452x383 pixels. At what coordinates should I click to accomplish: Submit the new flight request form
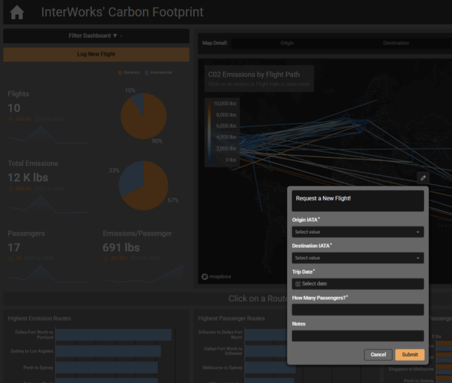tap(410, 354)
